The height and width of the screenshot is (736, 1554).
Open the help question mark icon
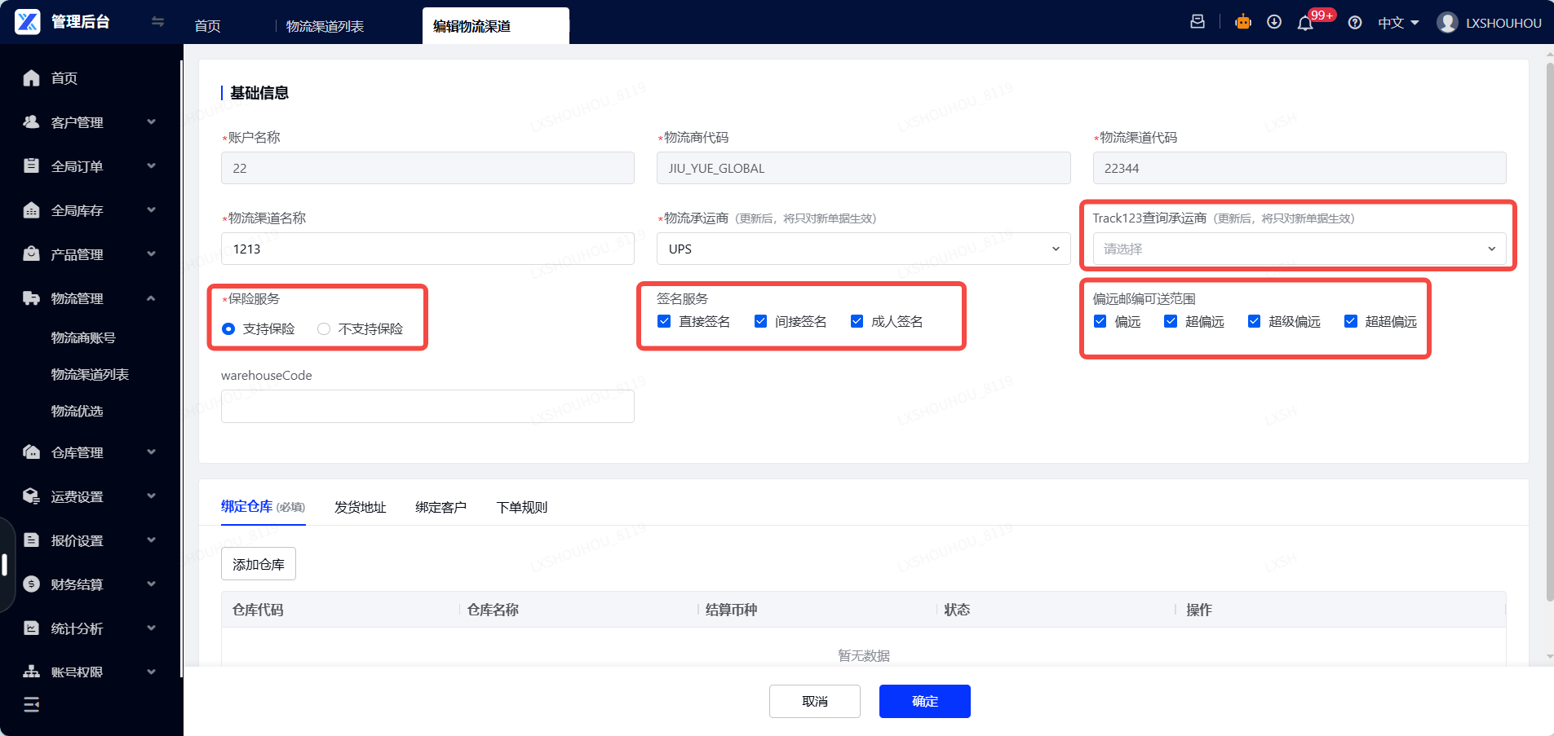pyautogui.click(x=1355, y=23)
